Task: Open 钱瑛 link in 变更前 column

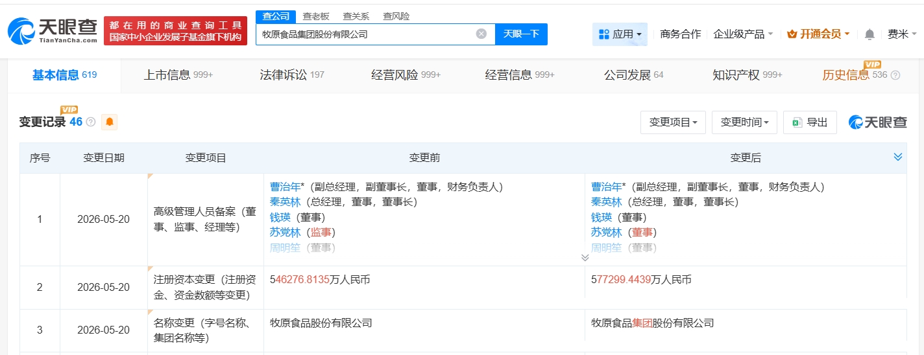Action: [280, 217]
